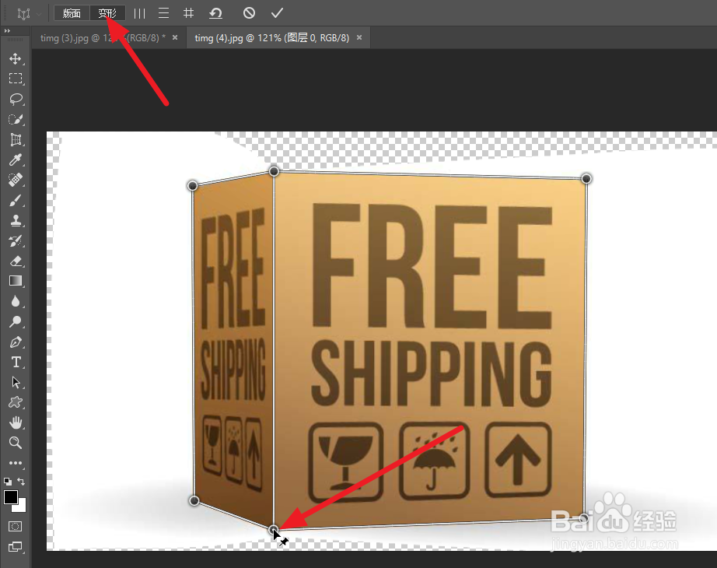The width and height of the screenshot is (717, 568).
Task: Swap foreground and background colors
Action: click(x=21, y=482)
